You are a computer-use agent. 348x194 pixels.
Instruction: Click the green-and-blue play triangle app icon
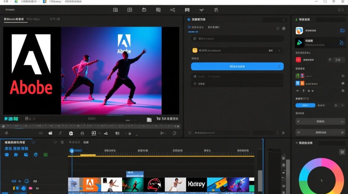[x=300, y=43]
